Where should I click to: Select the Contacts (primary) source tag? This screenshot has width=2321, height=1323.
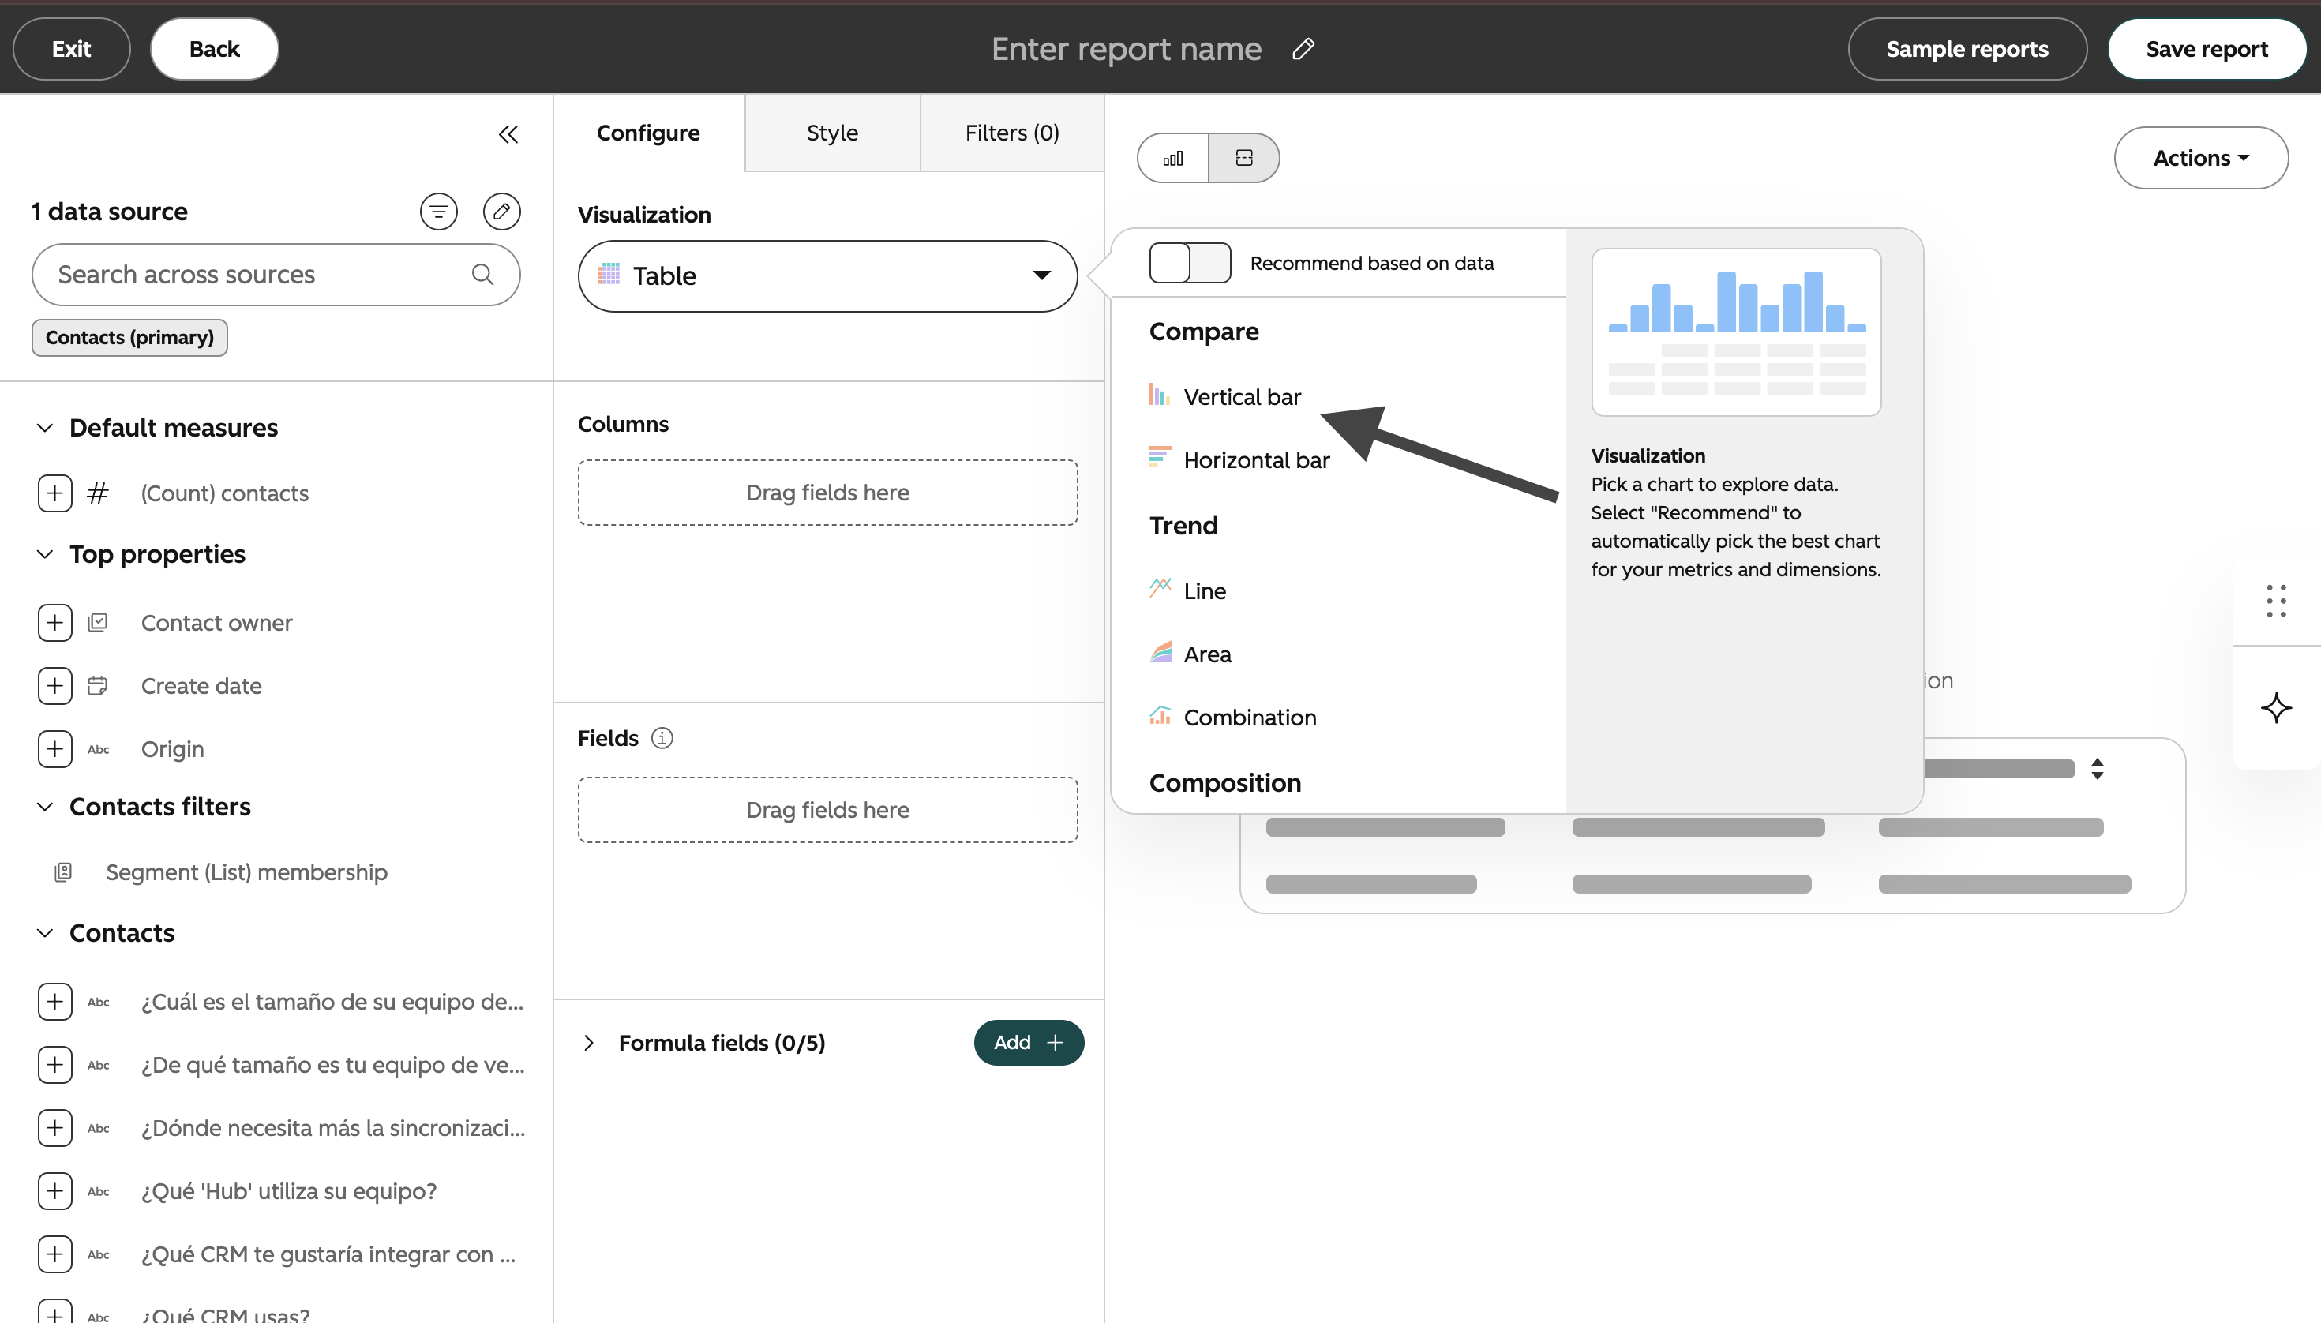130,337
